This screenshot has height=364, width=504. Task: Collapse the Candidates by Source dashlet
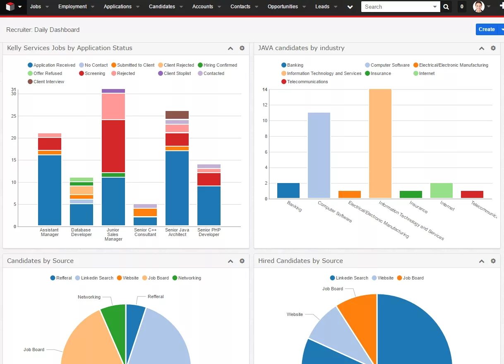pos(230,261)
